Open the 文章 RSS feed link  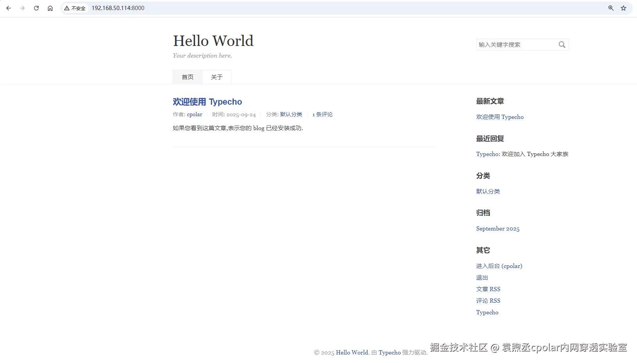(488, 289)
